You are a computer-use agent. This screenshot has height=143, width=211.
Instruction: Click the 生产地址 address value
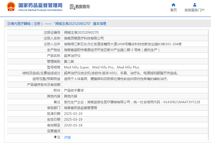coord(112,50)
